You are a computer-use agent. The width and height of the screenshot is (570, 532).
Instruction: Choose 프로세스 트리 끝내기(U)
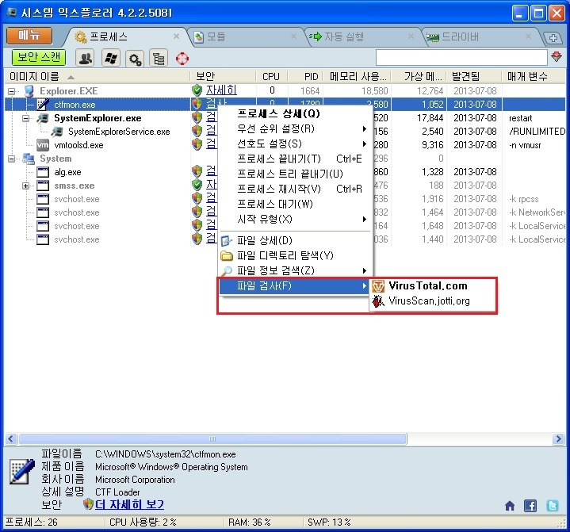[296, 174]
